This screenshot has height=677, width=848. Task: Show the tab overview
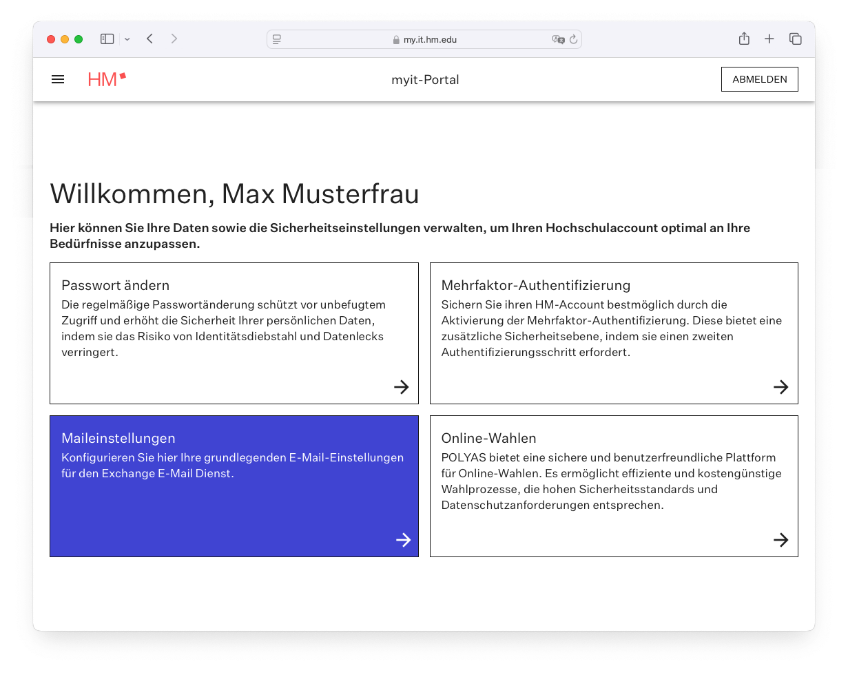pos(795,39)
